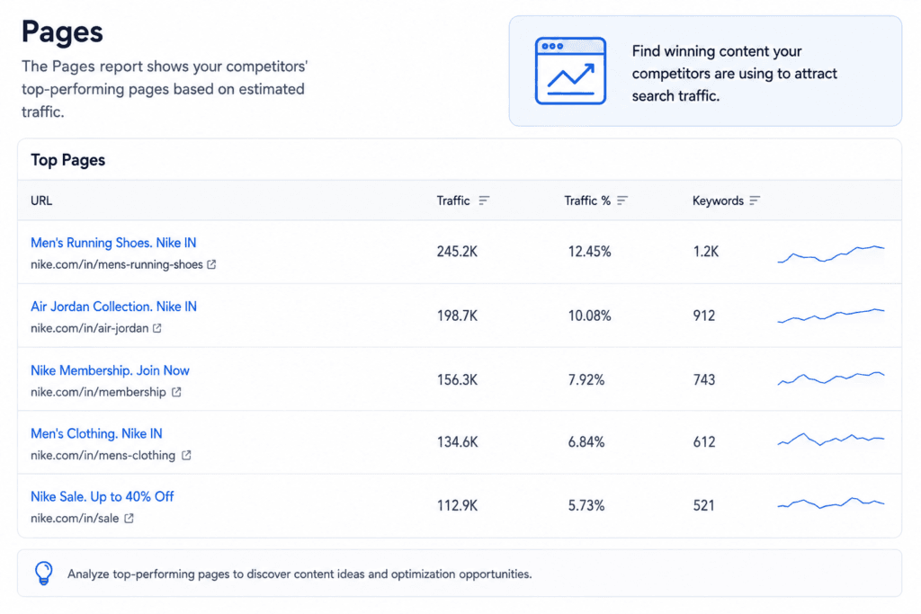Screen dimensions: 921x614
Task: Click the URL column header
Action: (x=41, y=200)
